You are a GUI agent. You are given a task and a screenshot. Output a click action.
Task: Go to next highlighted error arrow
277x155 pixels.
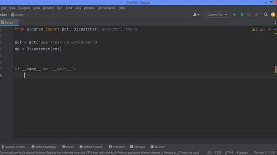click(x=275, y=29)
